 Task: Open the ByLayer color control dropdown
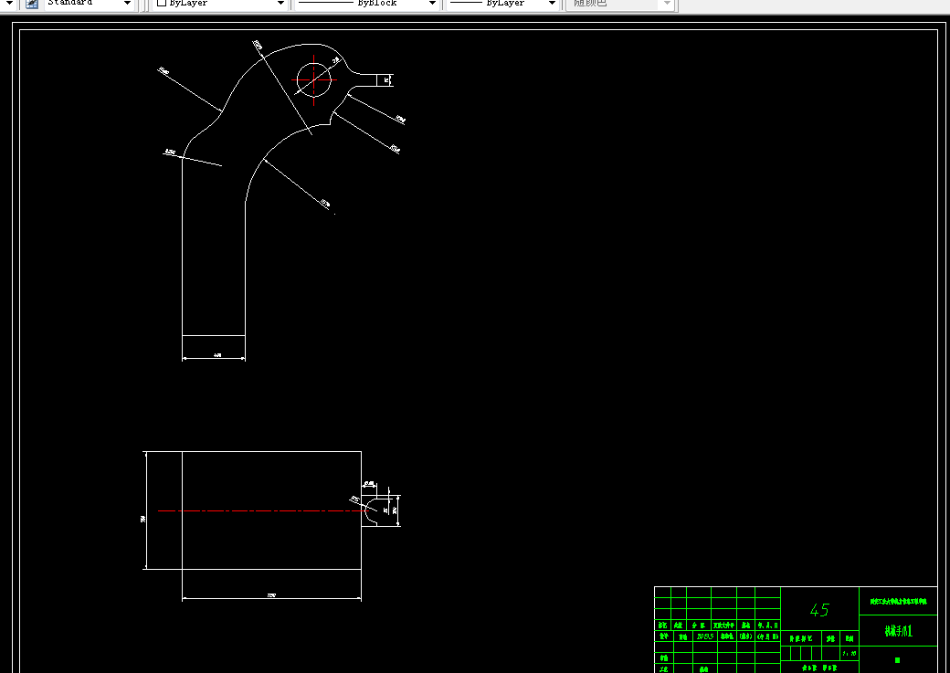coord(219,3)
